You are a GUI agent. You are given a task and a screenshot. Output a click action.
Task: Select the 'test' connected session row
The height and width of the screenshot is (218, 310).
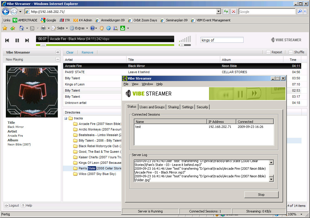(x=204, y=127)
